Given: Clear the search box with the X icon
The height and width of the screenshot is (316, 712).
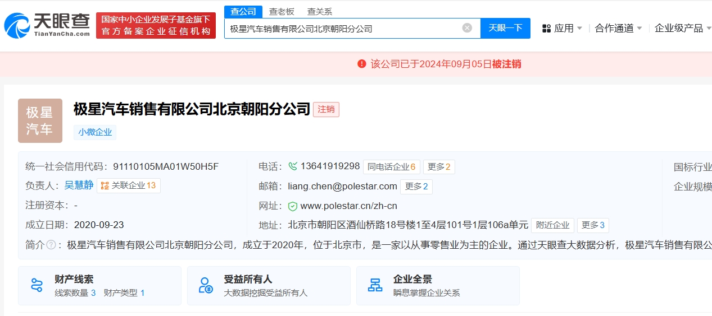Looking at the screenshot, I should click(467, 28).
